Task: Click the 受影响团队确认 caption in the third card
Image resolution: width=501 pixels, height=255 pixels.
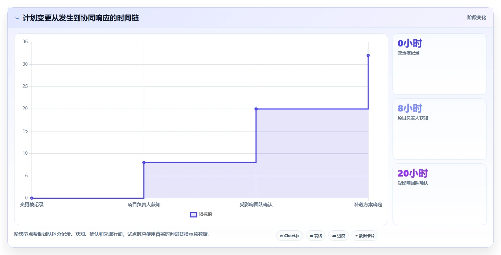Action: click(413, 183)
